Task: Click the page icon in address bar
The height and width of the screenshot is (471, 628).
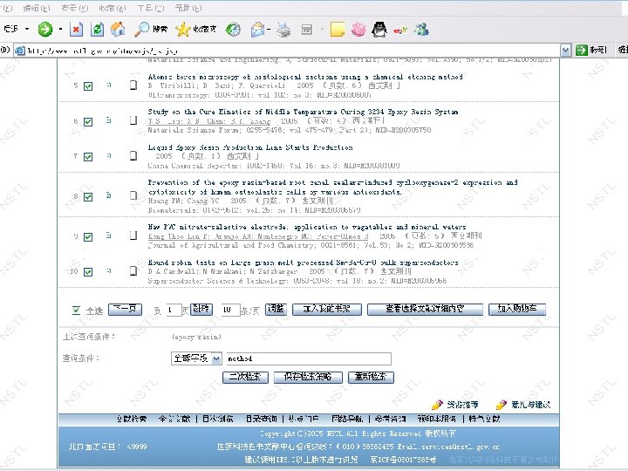Action: [x=19, y=51]
